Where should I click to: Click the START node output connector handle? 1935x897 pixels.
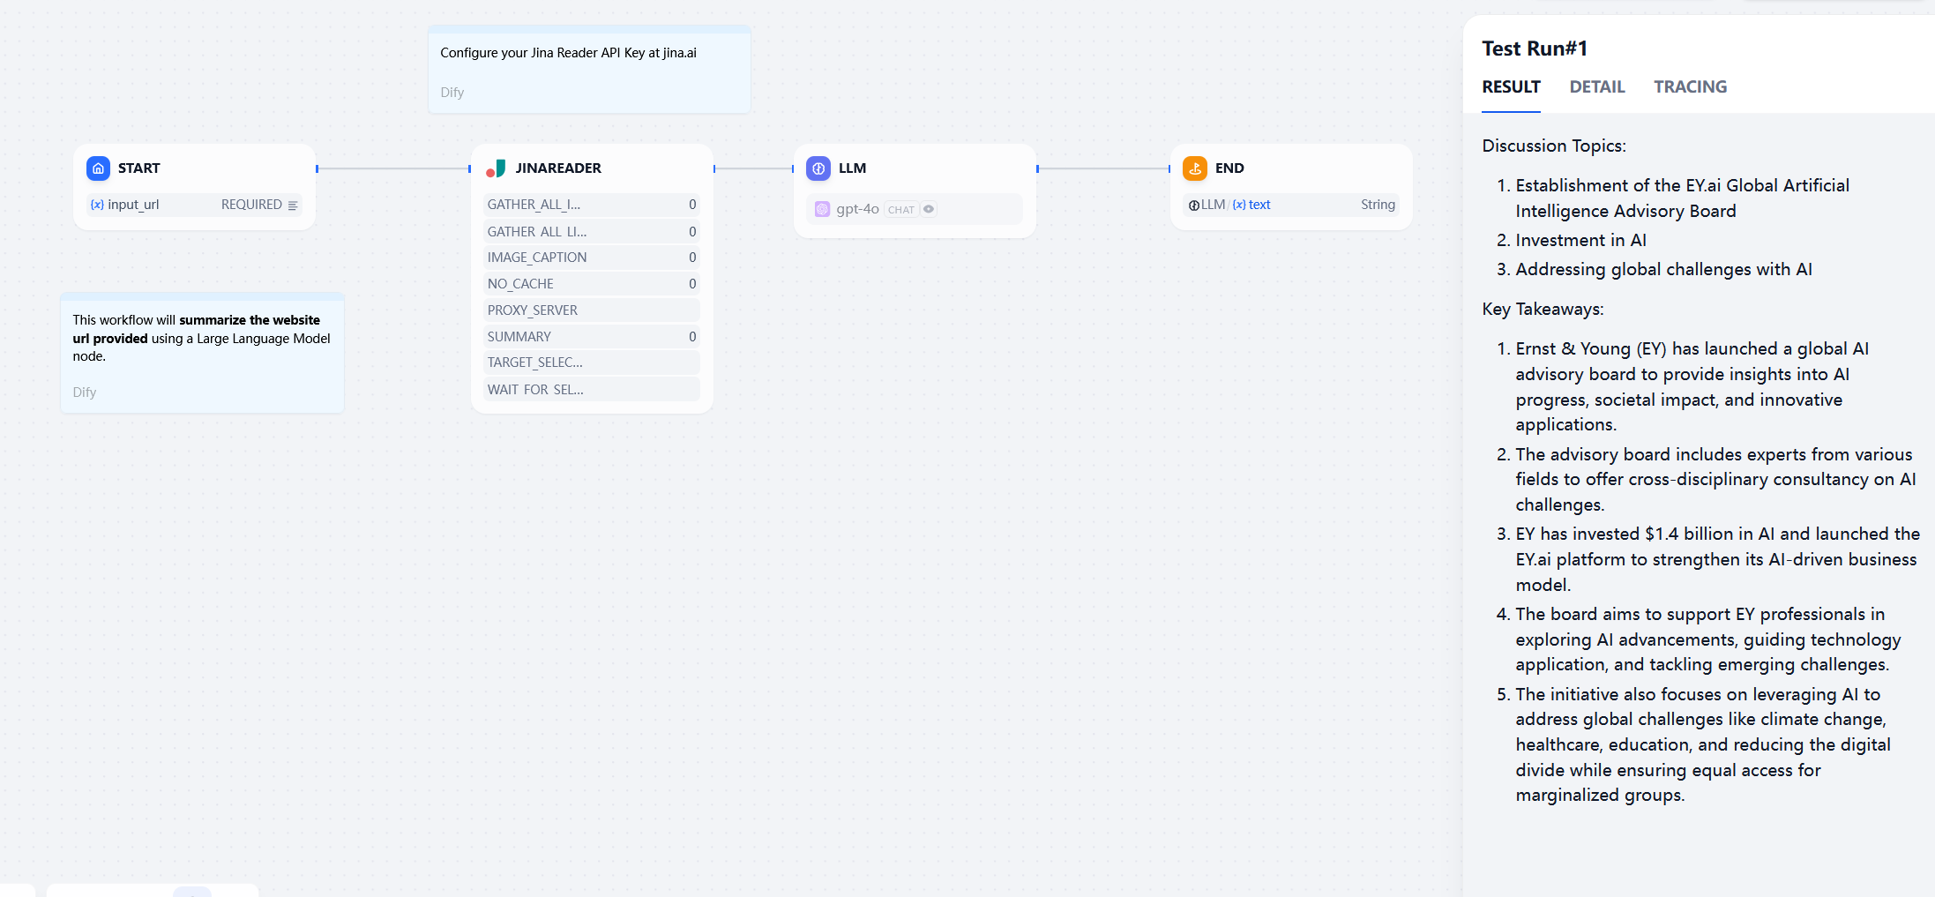click(x=317, y=168)
